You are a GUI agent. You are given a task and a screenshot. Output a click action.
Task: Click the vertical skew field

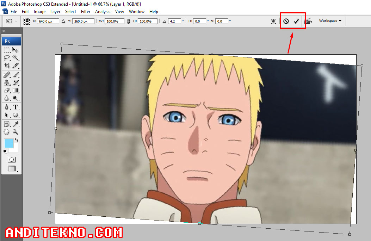coord(222,21)
